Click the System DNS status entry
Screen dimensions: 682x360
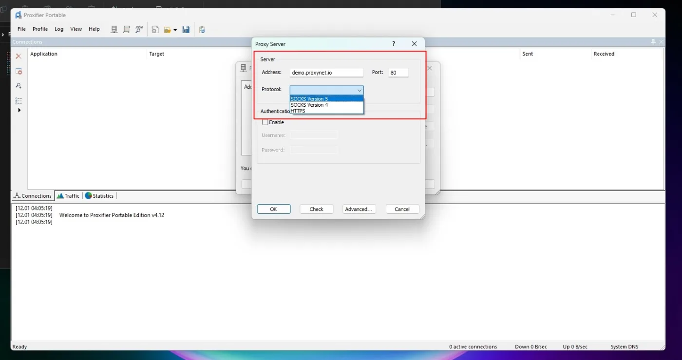[625, 347]
